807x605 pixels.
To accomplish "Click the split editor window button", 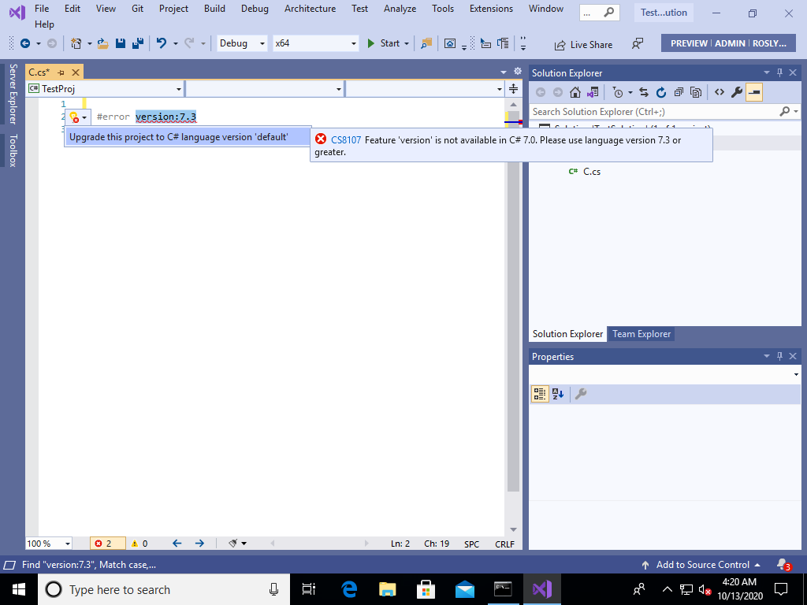I will 513,89.
